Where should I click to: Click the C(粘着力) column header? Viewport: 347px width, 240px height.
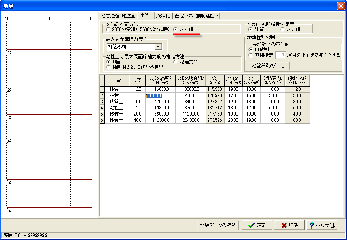[x=273, y=80]
